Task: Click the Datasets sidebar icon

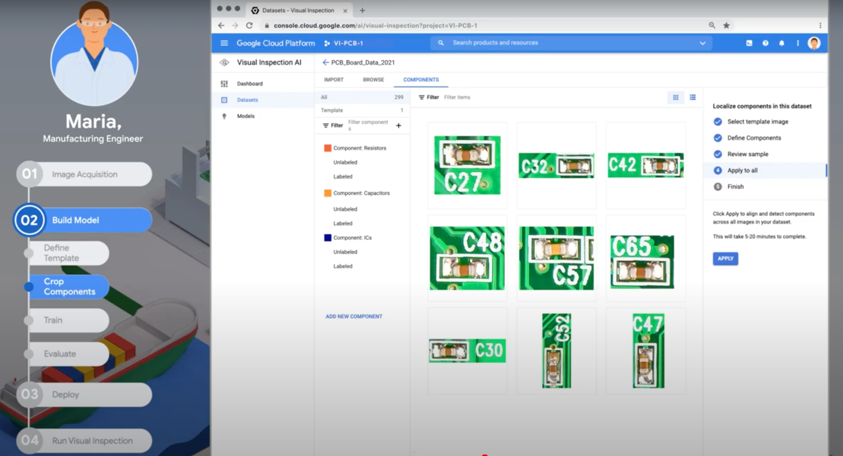Action: click(x=224, y=100)
